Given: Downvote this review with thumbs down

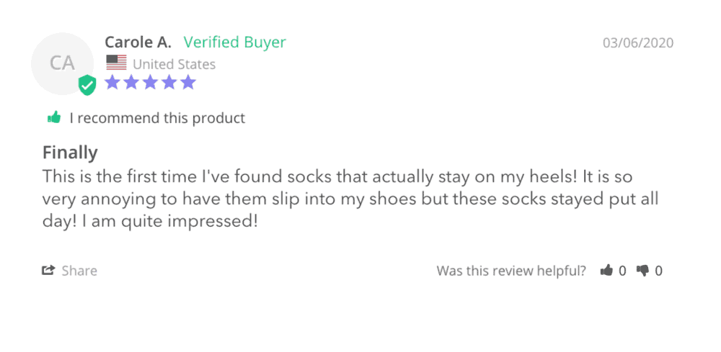Looking at the screenshot, I should (642, 271).
